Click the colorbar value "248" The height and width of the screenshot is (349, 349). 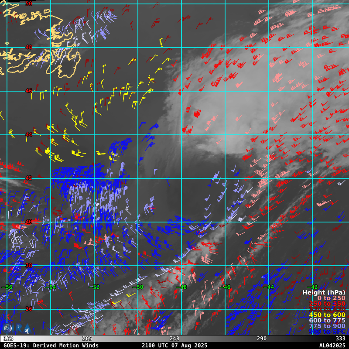point(174,339)
